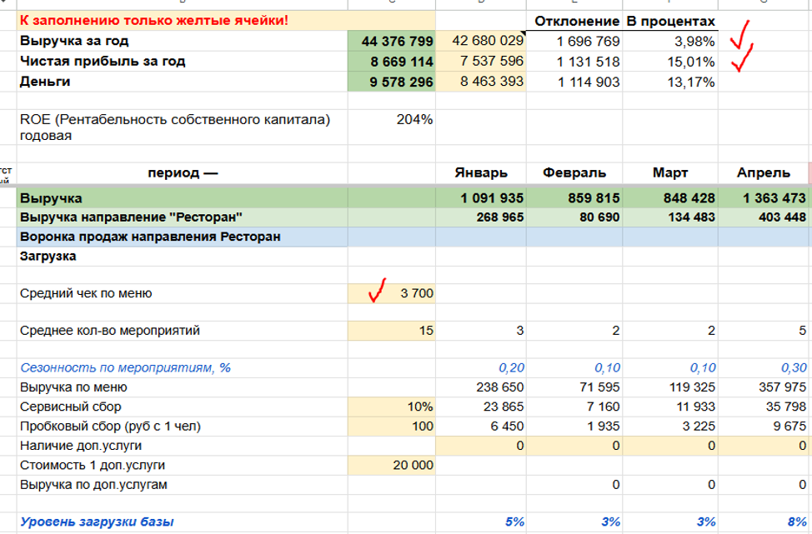
Task: Select yellow net profit cell 7 537 596
Action: point(481,62)
